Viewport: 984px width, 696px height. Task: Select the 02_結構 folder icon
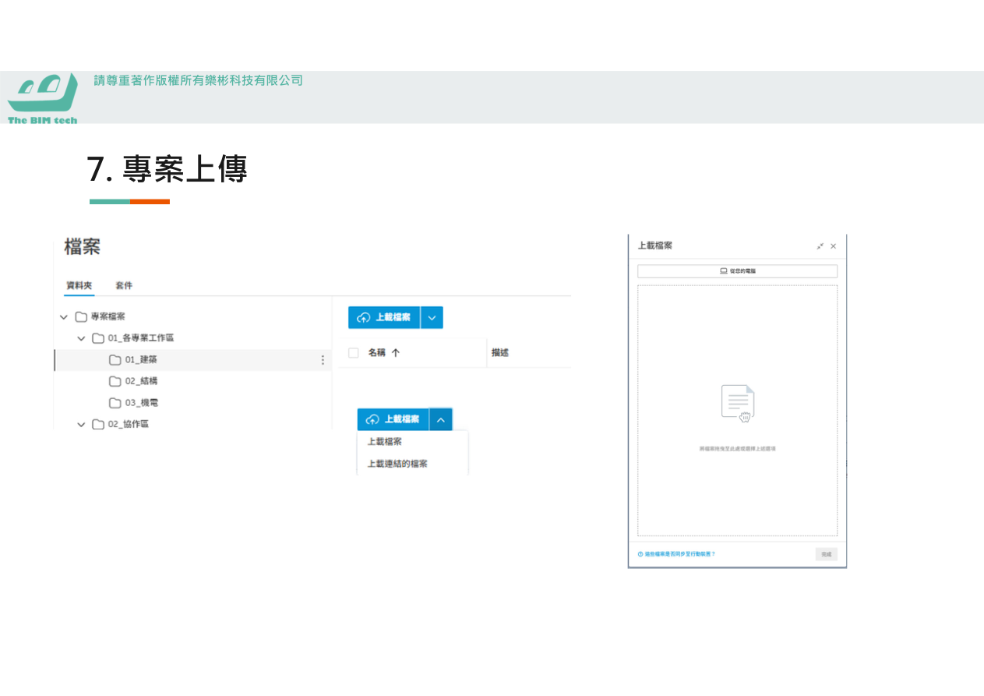115,381
